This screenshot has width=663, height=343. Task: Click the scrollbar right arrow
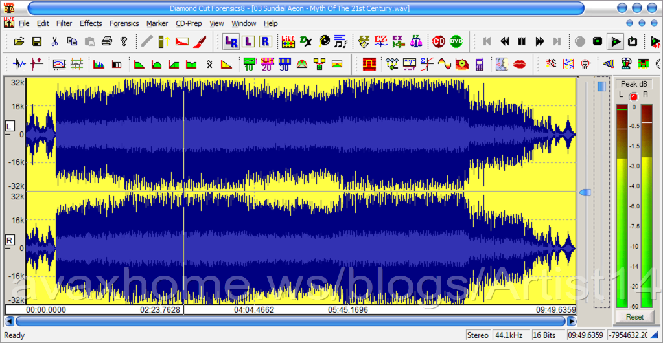[x=572, y=322]
